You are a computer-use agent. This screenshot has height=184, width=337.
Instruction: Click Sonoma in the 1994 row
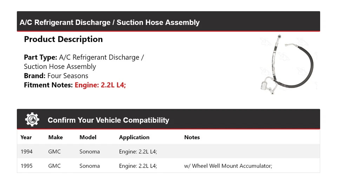point(90,152)
